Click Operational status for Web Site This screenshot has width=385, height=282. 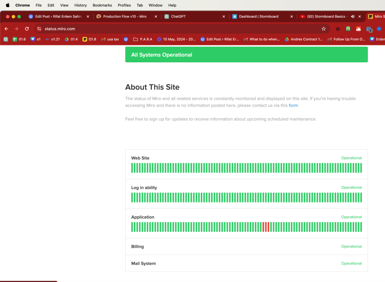pos(352,158)
